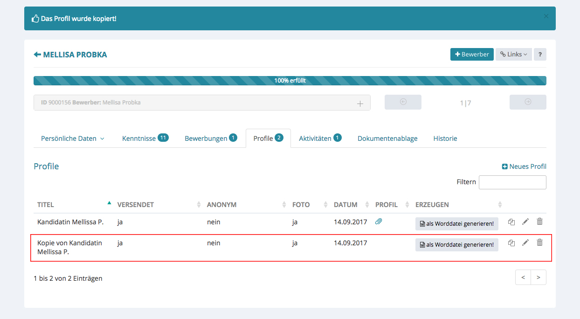Edit the Kopie von Kandidatin profile

tap(525, 243)
